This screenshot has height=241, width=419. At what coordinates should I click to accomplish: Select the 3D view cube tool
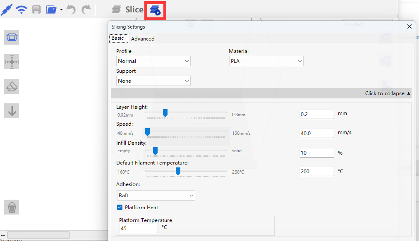[x=12, y=37]
